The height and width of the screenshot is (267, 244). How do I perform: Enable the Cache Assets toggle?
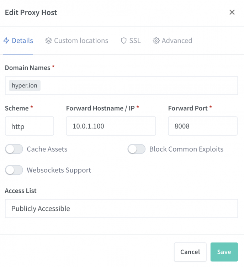[14, 149]
